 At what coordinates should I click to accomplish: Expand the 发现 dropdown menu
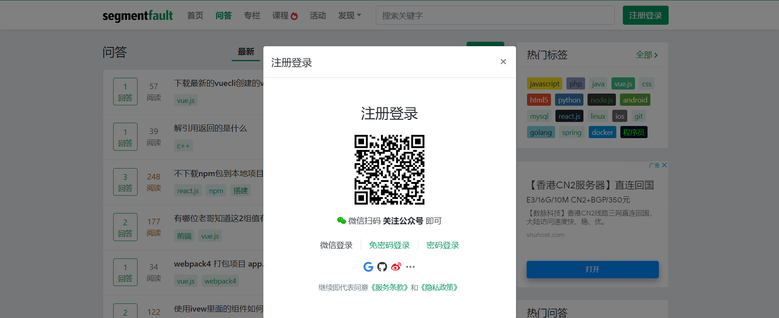point(349,15)
